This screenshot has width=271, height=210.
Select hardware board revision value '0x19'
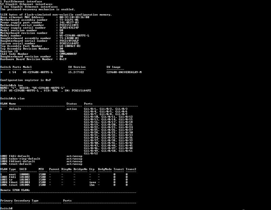tap(63, 59)
